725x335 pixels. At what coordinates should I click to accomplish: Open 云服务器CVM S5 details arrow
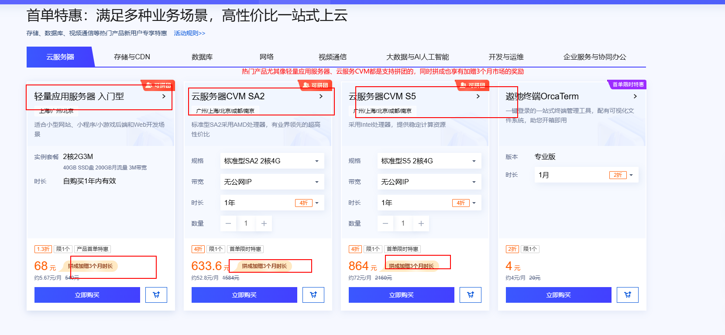pyautogui.click(x=478, y=96)
